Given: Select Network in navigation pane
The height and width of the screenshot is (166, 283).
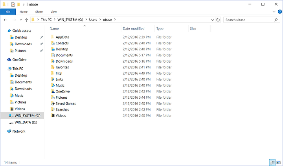Looking at the screenshot, I should (19, 131).
